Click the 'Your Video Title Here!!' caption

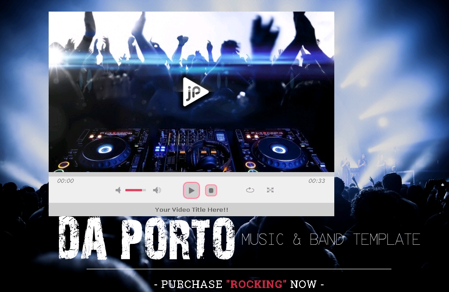[x=191, y=210]
